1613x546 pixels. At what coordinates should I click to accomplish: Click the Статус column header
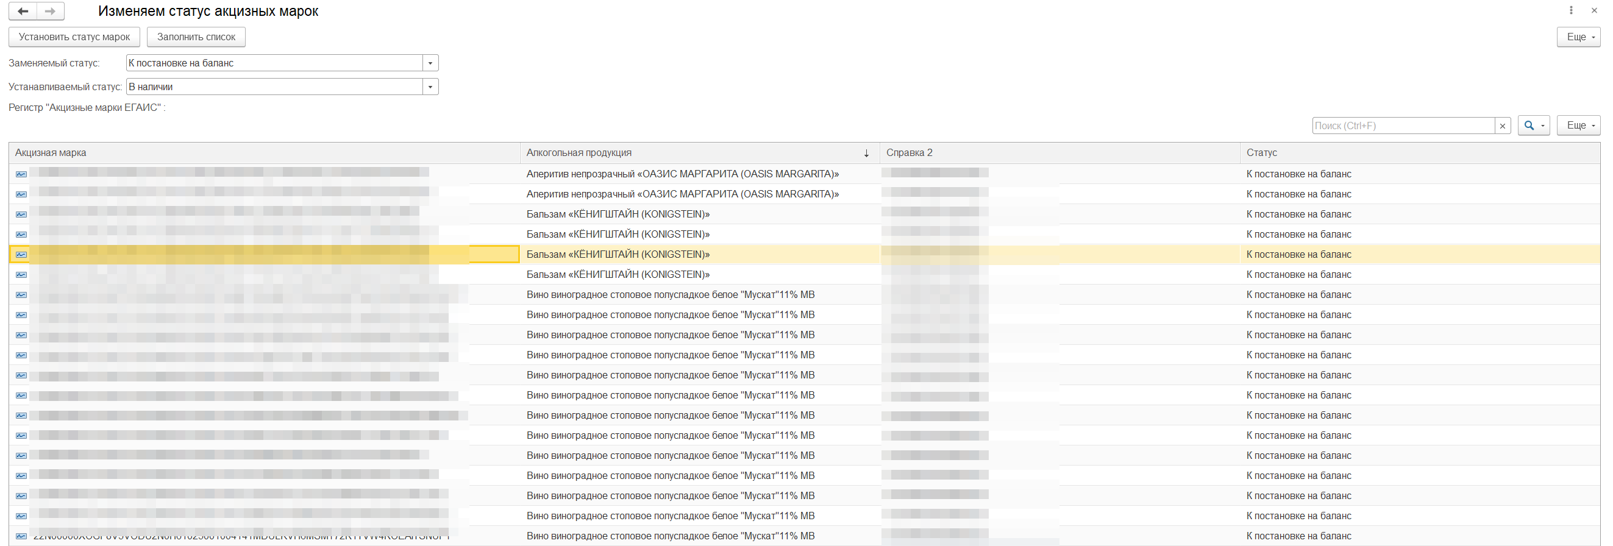click(1420, 153)
